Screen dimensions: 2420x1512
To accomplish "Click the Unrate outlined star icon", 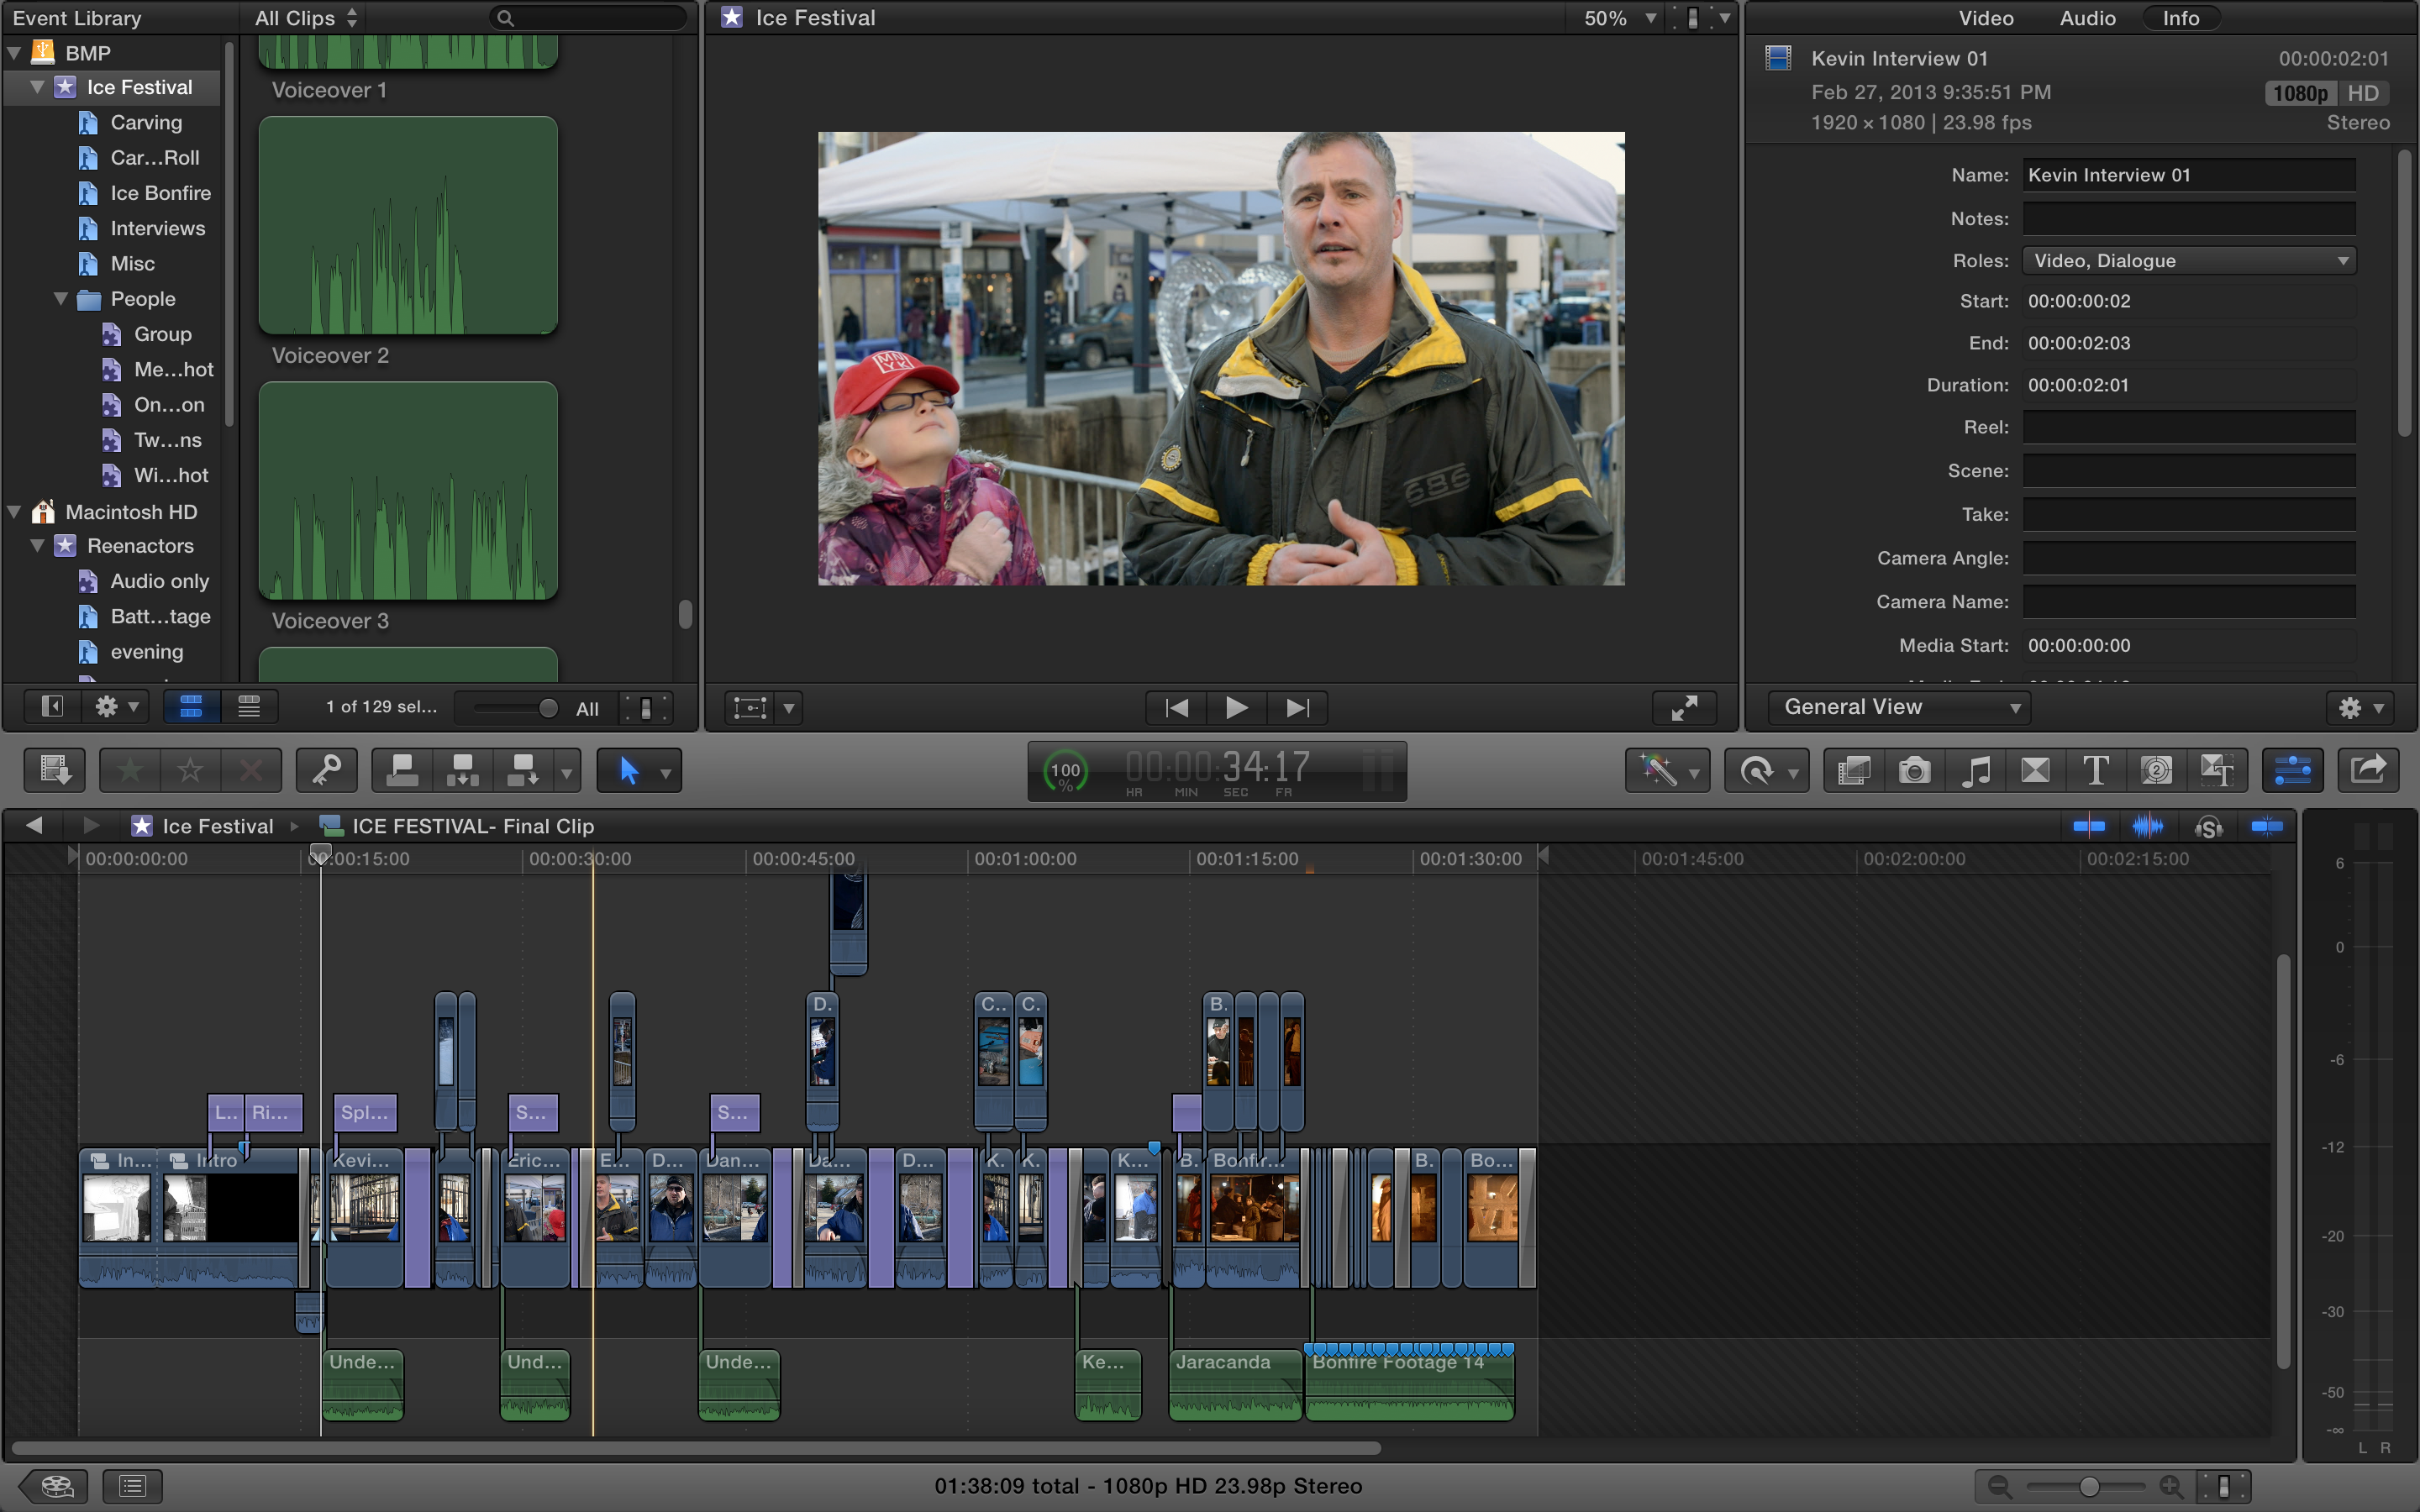I will (190, 770).
